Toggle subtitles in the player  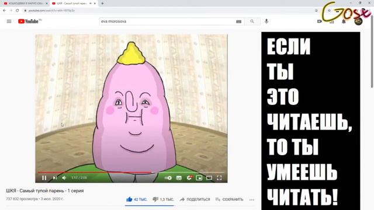pos(179,178)
